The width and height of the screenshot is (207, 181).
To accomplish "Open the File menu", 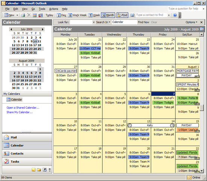I will coord(7,9).
